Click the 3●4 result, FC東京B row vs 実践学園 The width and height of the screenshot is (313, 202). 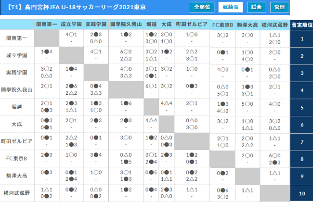coord(96,155)
